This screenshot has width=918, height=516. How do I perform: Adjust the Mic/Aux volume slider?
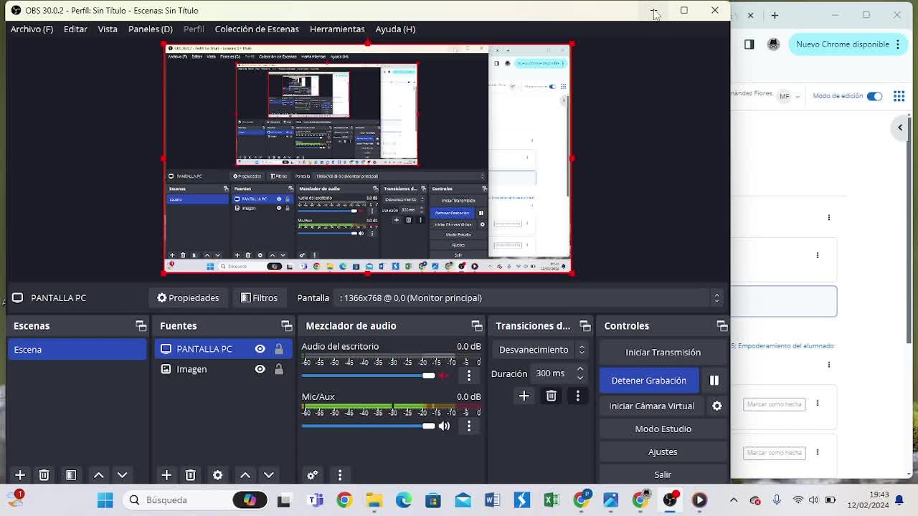point(428,426)
